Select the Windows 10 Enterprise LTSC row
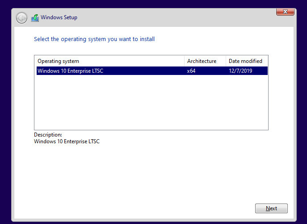Screen dimensions: 307x224 point(152,71)
